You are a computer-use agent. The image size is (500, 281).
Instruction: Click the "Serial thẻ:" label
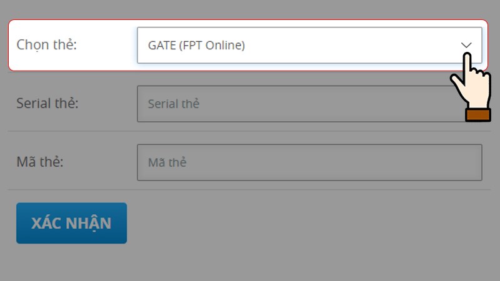point(47,103)
